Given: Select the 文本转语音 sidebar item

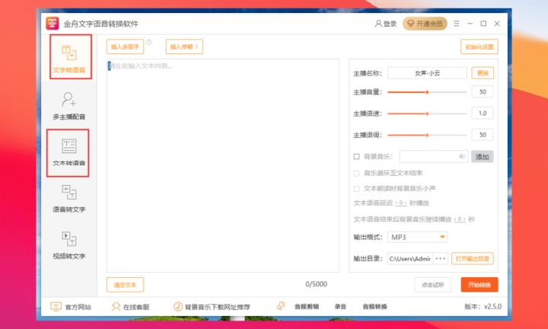Looking at the screenshot, I should pos(69,153).
